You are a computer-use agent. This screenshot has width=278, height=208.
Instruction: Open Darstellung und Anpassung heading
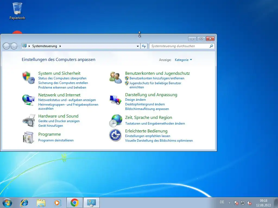pos(151,95)
